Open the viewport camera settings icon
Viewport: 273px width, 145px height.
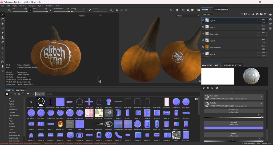(192, 10)
